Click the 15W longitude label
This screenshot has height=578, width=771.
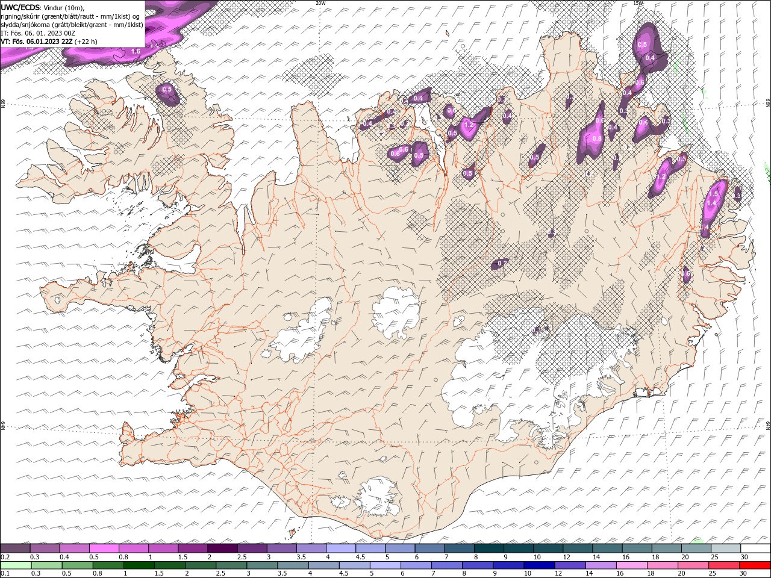[x=638, y=3]
